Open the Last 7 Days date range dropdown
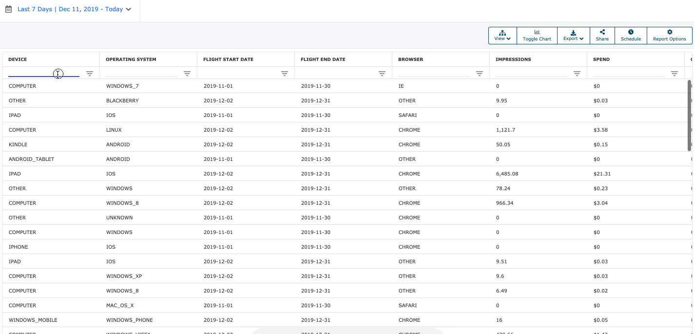 click(74, 9)
